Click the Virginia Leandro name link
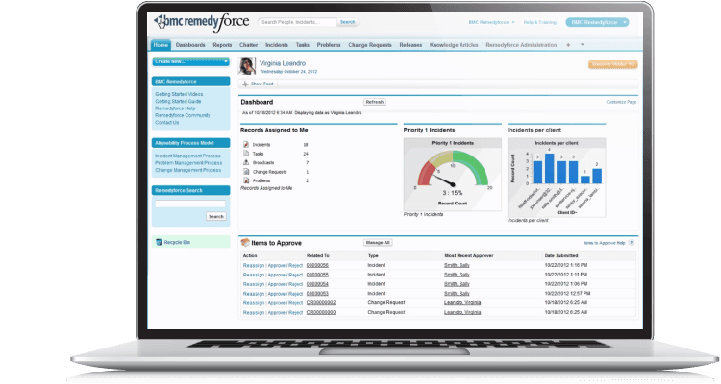 [x=283, y=63]
